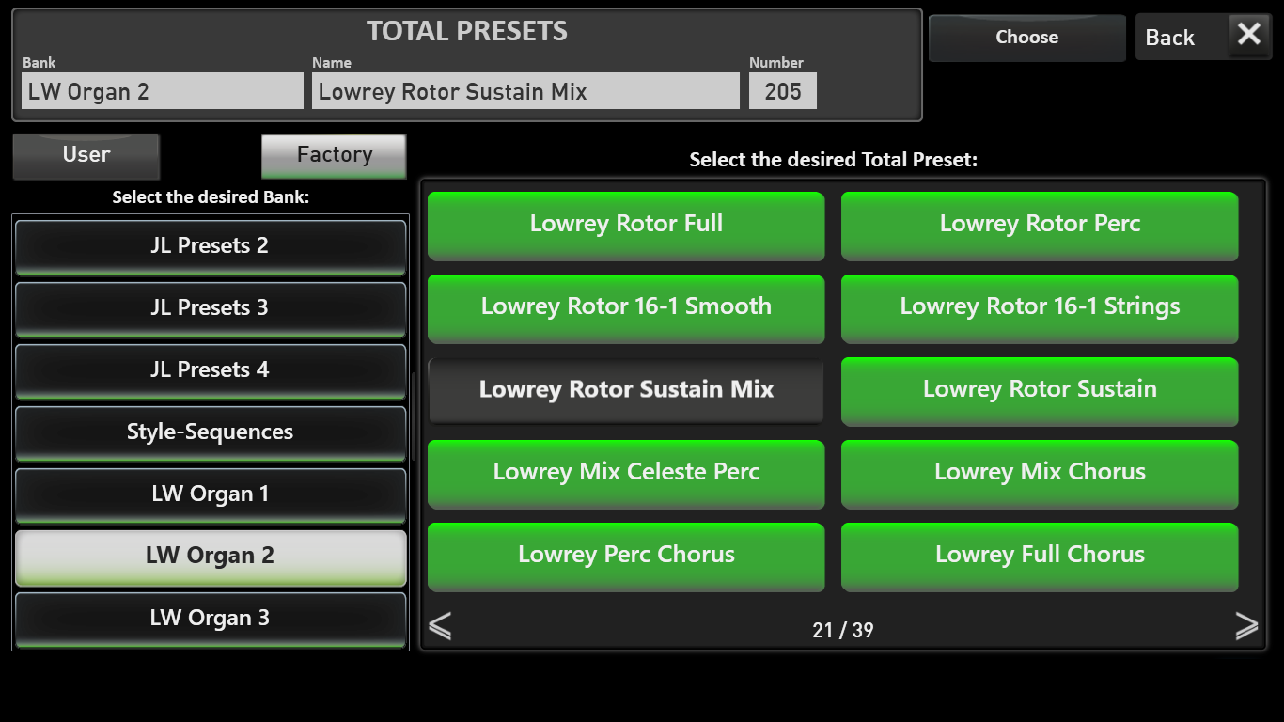Click the bank list scrollbar
The width and height of the screenshot is (1284, 722).
413,416
